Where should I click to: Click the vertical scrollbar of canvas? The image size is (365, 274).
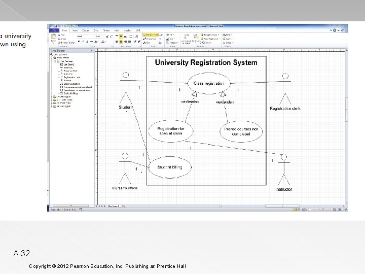click(347, 110)
